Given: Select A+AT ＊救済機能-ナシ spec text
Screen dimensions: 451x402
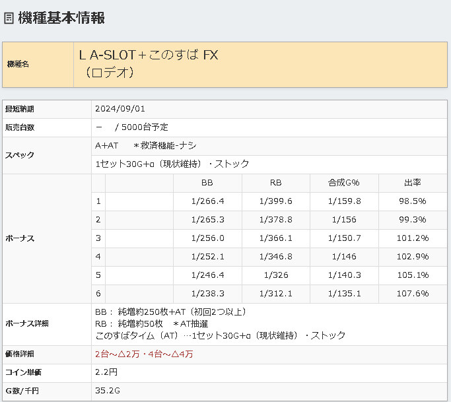Looking at the screenshot, I should coord(145,146).
